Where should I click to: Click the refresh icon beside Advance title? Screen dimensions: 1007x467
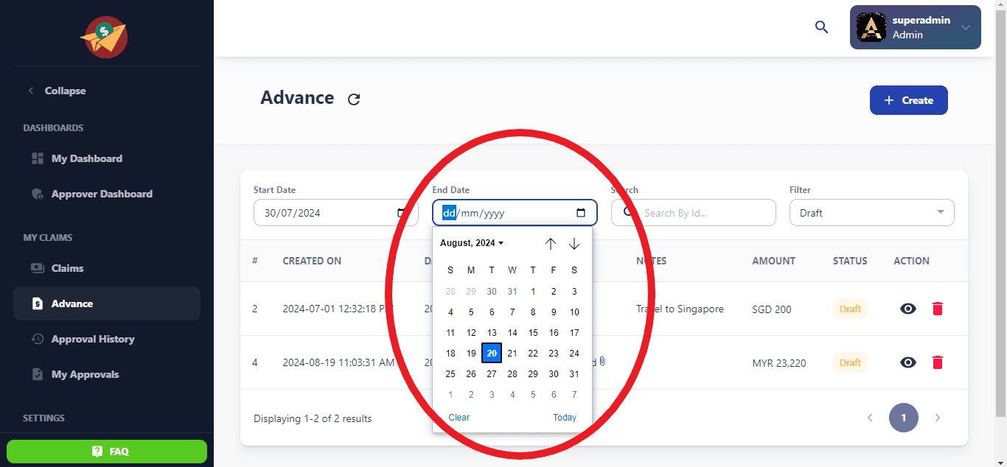[354, 99]
